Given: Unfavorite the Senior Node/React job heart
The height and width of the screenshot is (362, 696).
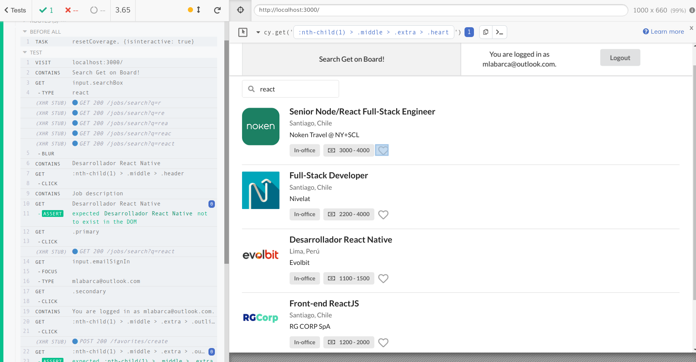Looking at the screenshot, I should pyautogui.click(x=383, y=150).
